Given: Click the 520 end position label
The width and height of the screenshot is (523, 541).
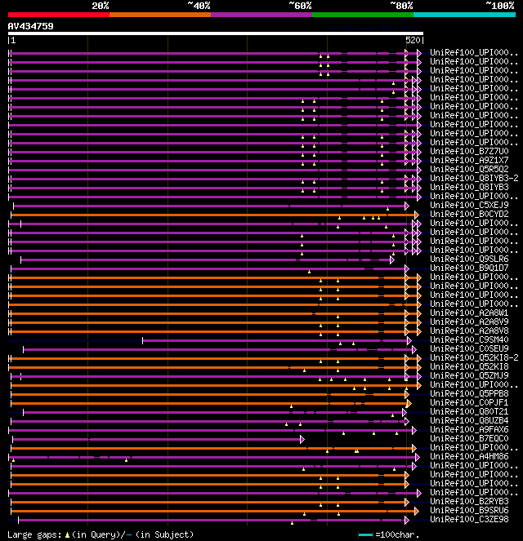Looking at the screenshot, I should 413,40.
